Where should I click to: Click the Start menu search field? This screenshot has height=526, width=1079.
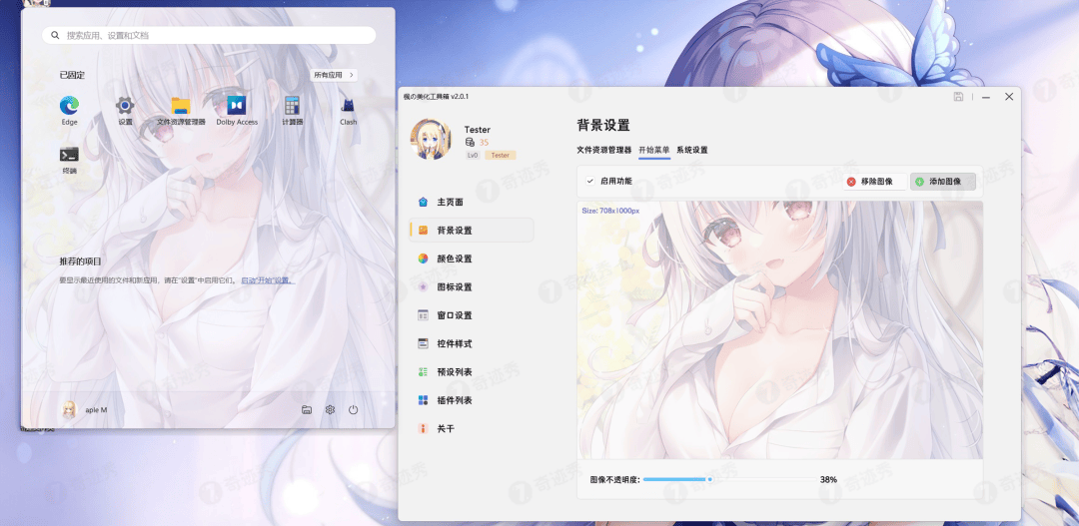[x=209, y=35]
